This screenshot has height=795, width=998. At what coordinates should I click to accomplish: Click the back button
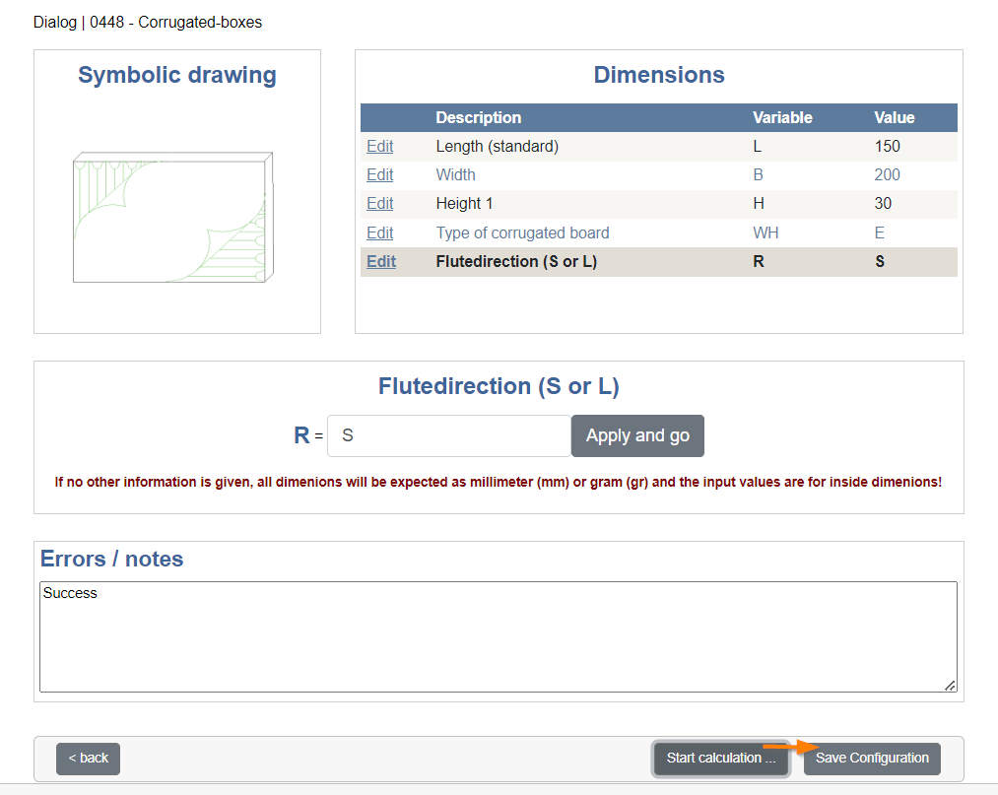[88, 759]
